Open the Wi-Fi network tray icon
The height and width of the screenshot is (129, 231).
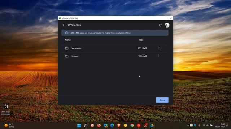[204, 125]
